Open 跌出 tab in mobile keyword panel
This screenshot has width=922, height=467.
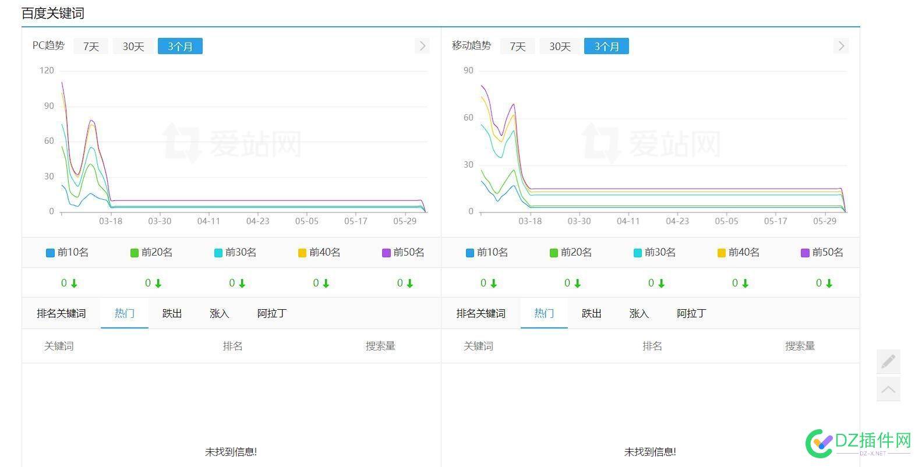(591, 313)
